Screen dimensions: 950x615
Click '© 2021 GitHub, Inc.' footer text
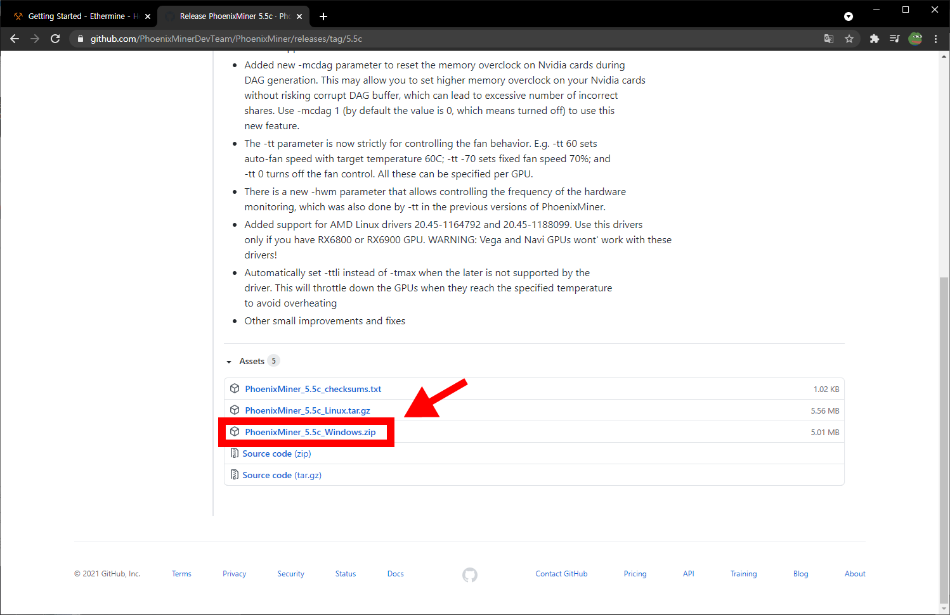point(107,574)
